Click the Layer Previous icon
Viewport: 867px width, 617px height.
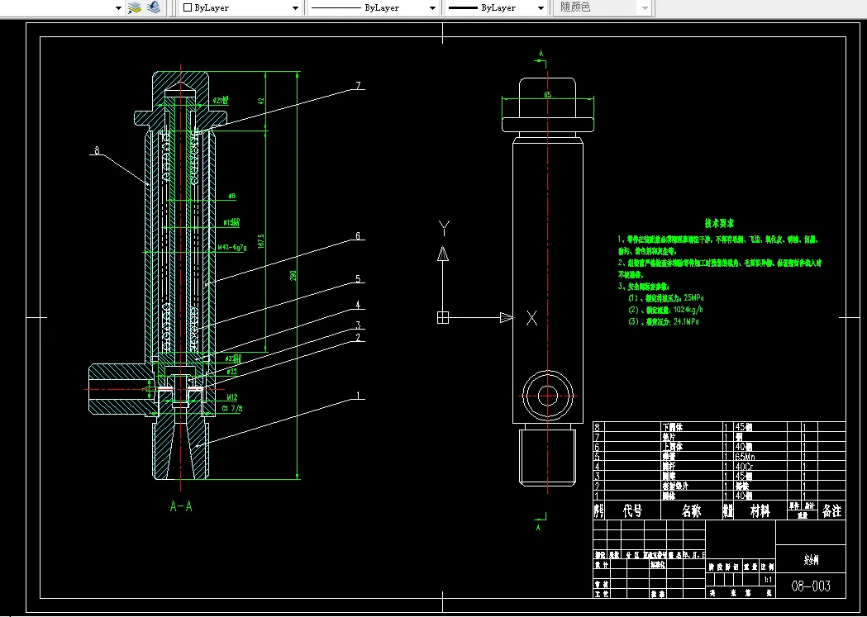click(154, 7)
